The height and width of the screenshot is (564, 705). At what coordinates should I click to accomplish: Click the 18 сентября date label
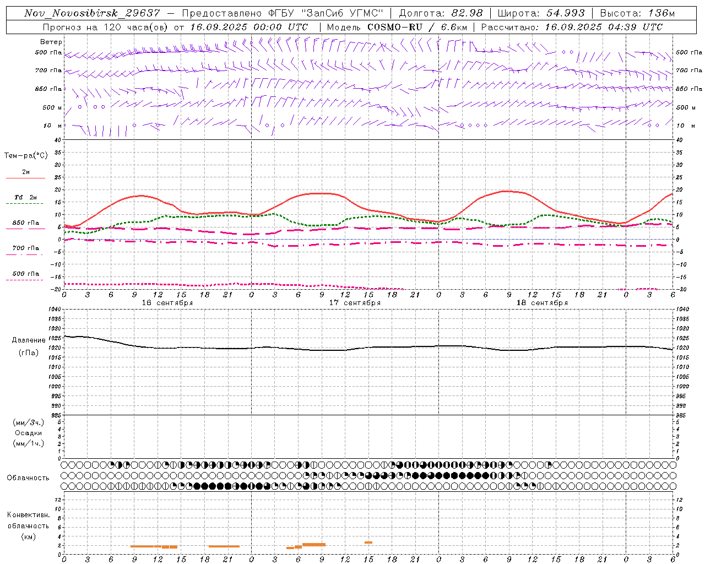(x=542, y=303)
